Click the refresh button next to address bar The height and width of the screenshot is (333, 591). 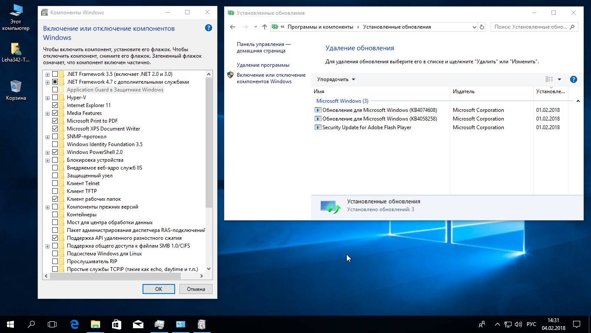click(481, 27)
